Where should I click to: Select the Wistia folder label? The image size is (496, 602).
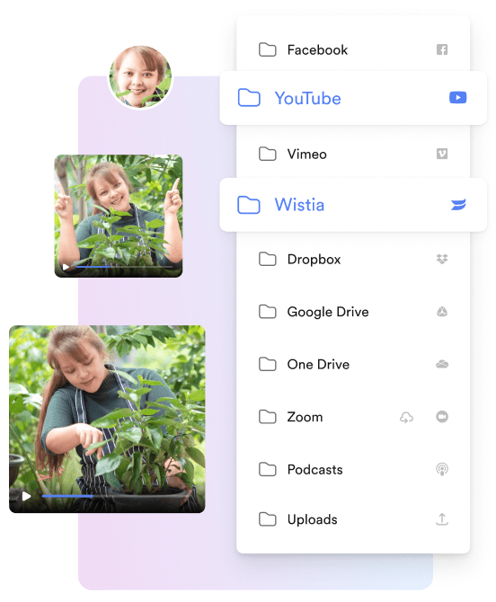point(299,205)
